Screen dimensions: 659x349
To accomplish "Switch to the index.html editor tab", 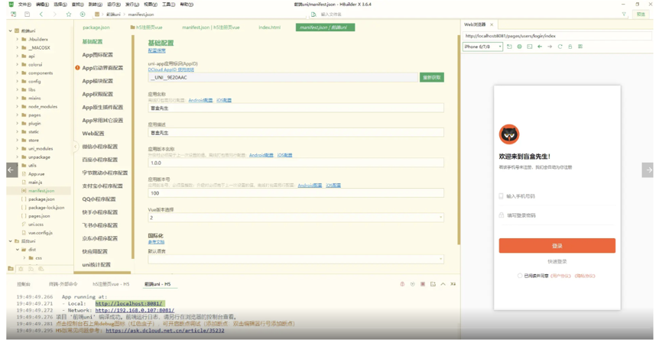I will coord(269,27).
